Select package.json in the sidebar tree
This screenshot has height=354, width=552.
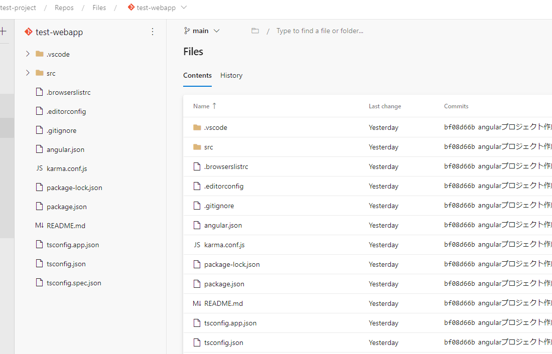(x=66, y=207)
